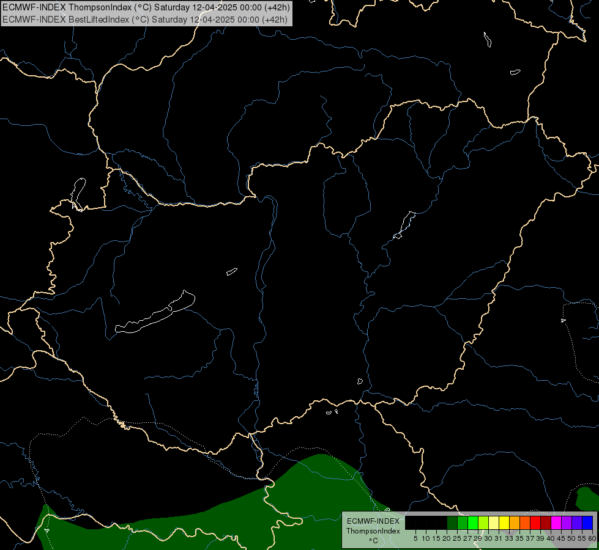This screenshot has width=599, height=550.
Task: Select the magenta 40–45 legend swatch
Action: [x=556, y=522]
